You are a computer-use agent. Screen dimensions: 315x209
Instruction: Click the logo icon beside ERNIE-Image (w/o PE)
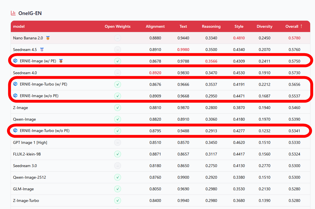click(15, 96)
